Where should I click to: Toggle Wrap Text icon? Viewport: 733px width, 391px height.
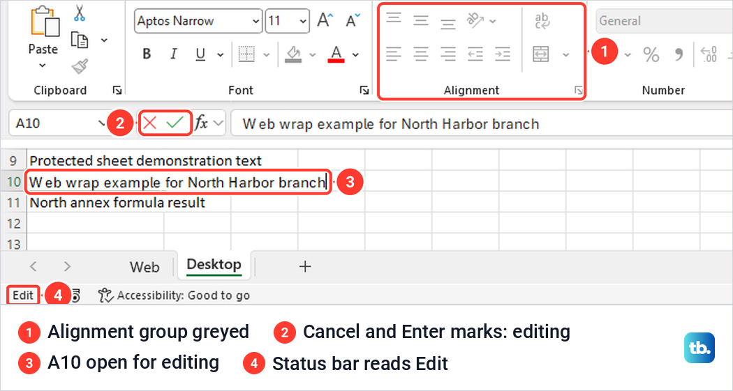pos(542,21)
